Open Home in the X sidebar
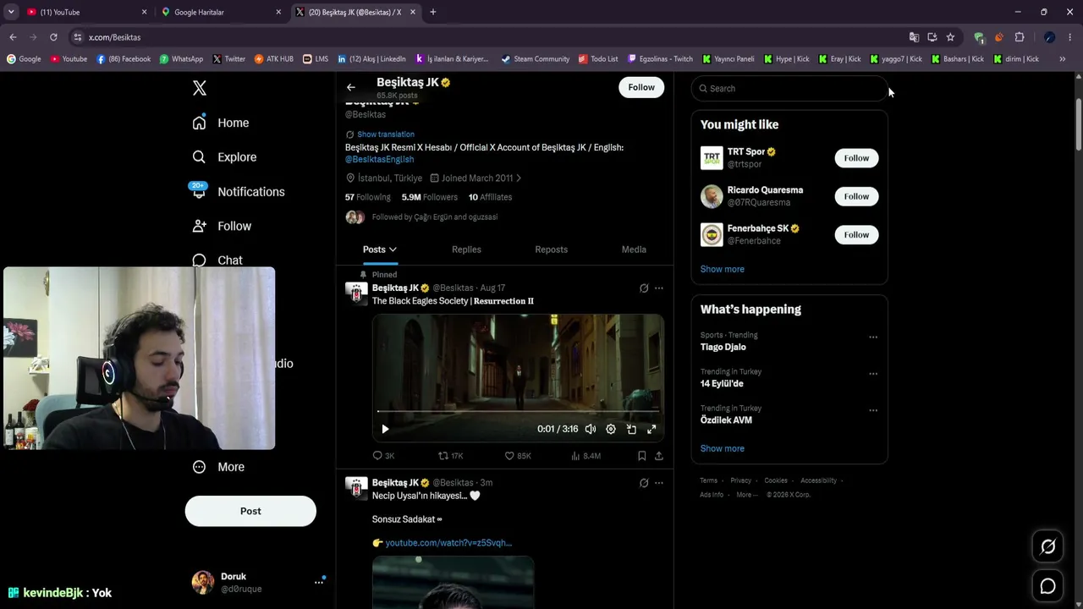Screen dimensions: 1083x609 tap(220, 123)
